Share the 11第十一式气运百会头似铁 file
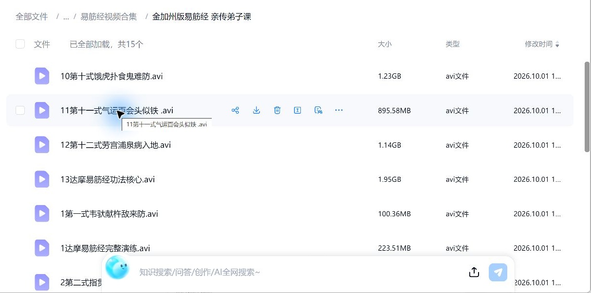The height and width of the screenshot is (293, 591). click(235, 110)
